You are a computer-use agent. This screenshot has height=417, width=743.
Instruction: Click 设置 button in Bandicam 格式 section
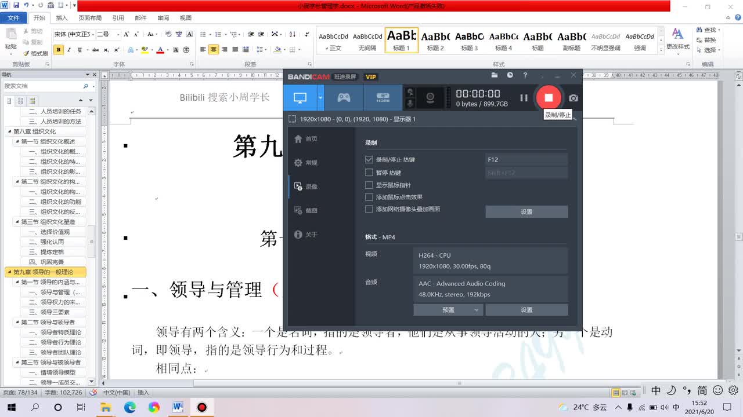[526, 310]
